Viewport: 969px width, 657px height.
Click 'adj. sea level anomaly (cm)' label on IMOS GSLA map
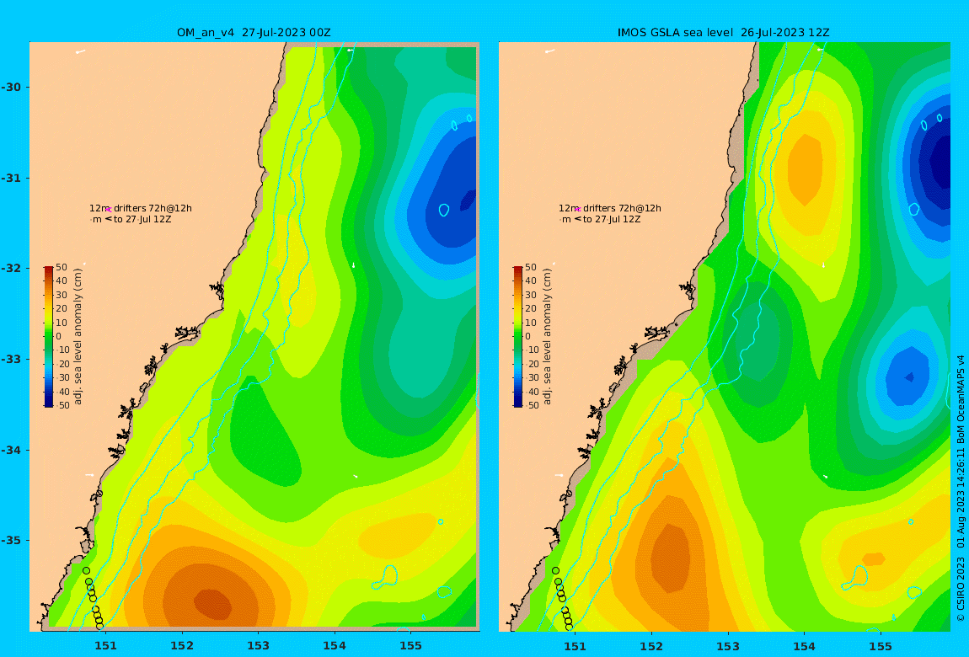click(547, 337)
